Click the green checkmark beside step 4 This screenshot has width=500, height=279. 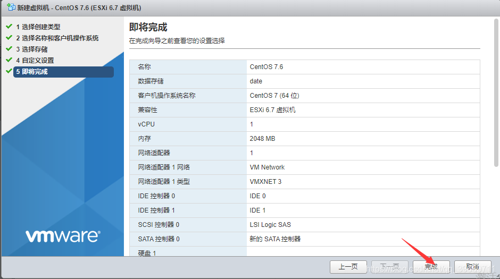(x=9, y=60)
